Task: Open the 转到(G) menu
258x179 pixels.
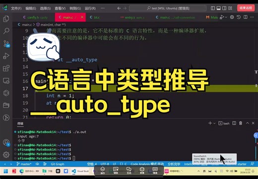Action: coord(75,8)
